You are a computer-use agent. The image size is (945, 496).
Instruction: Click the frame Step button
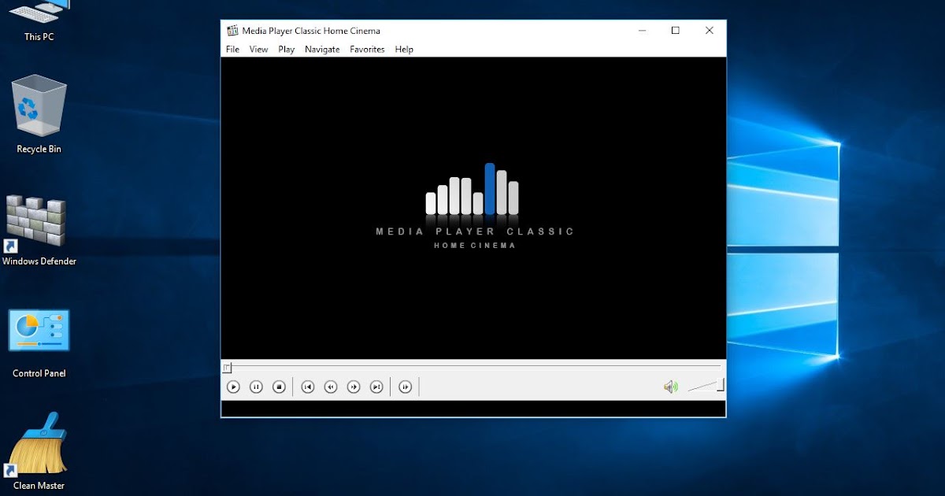[x=406, y=387]
